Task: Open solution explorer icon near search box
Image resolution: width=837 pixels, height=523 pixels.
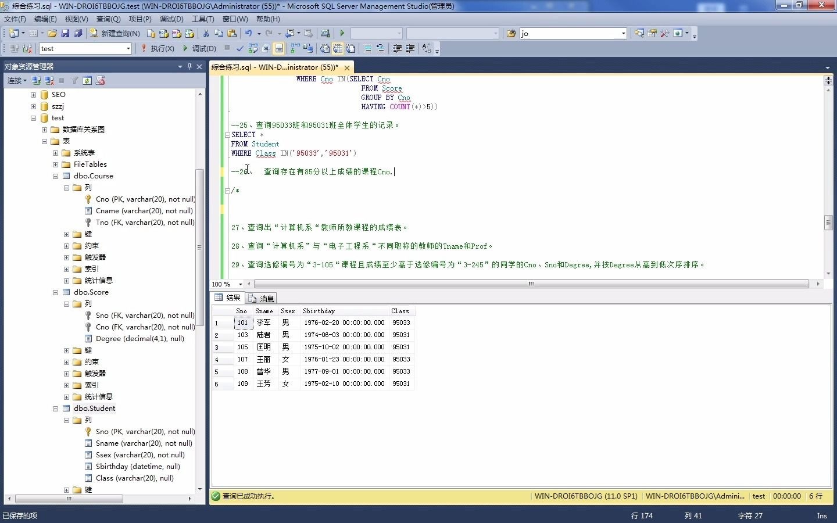Action: [x=639, y=34]
